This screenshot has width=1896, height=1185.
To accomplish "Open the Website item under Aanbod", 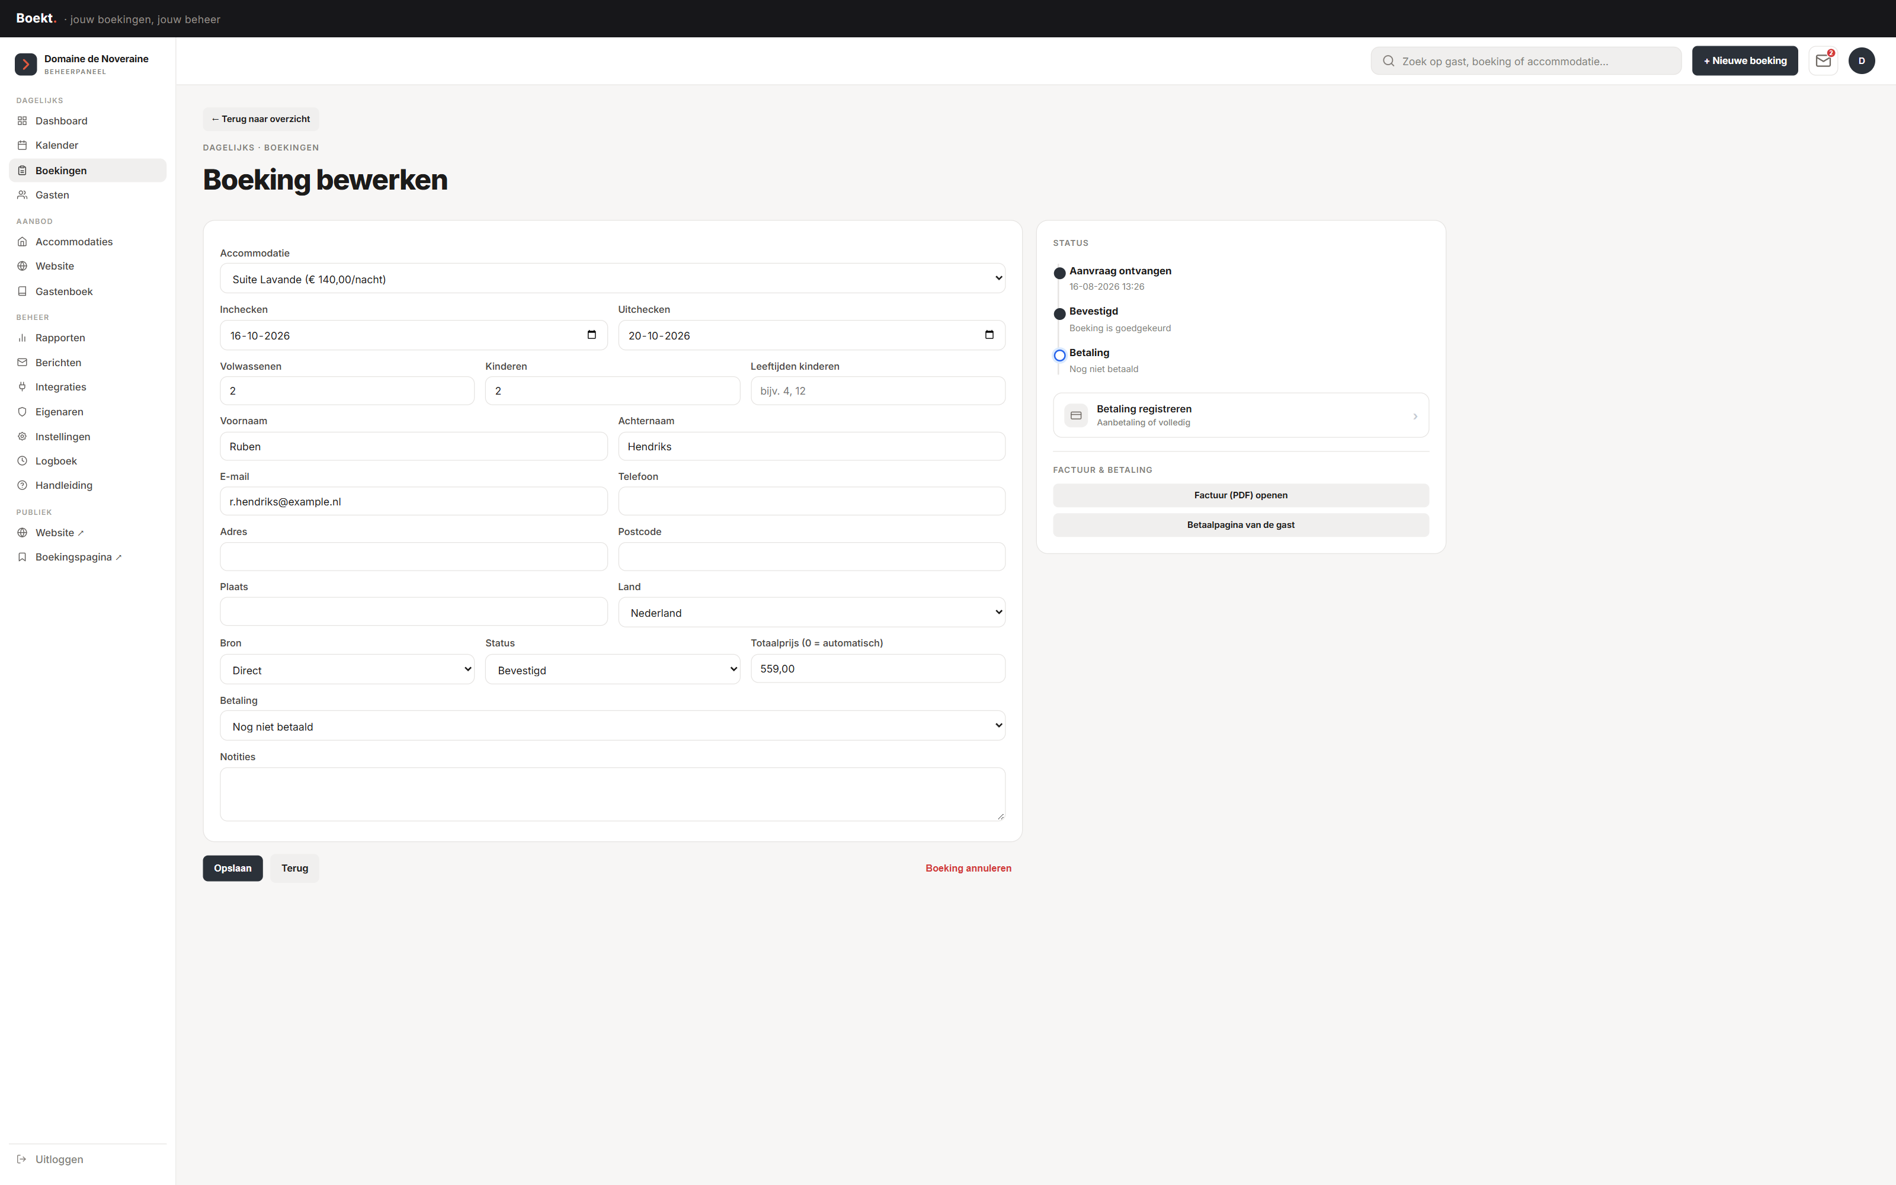I will point(88,267).
